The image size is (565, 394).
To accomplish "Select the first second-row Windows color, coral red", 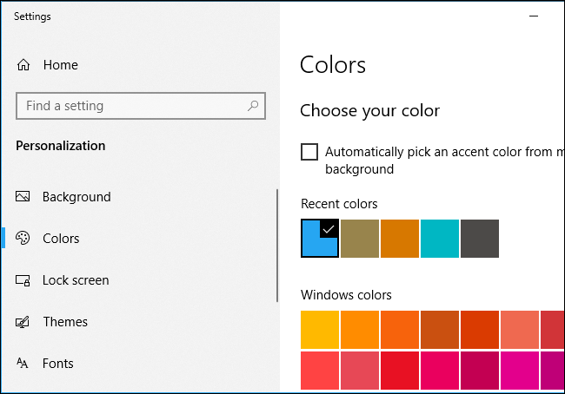I will tap(320, 371).
